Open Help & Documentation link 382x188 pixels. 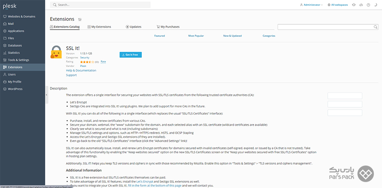click(81, 70)
